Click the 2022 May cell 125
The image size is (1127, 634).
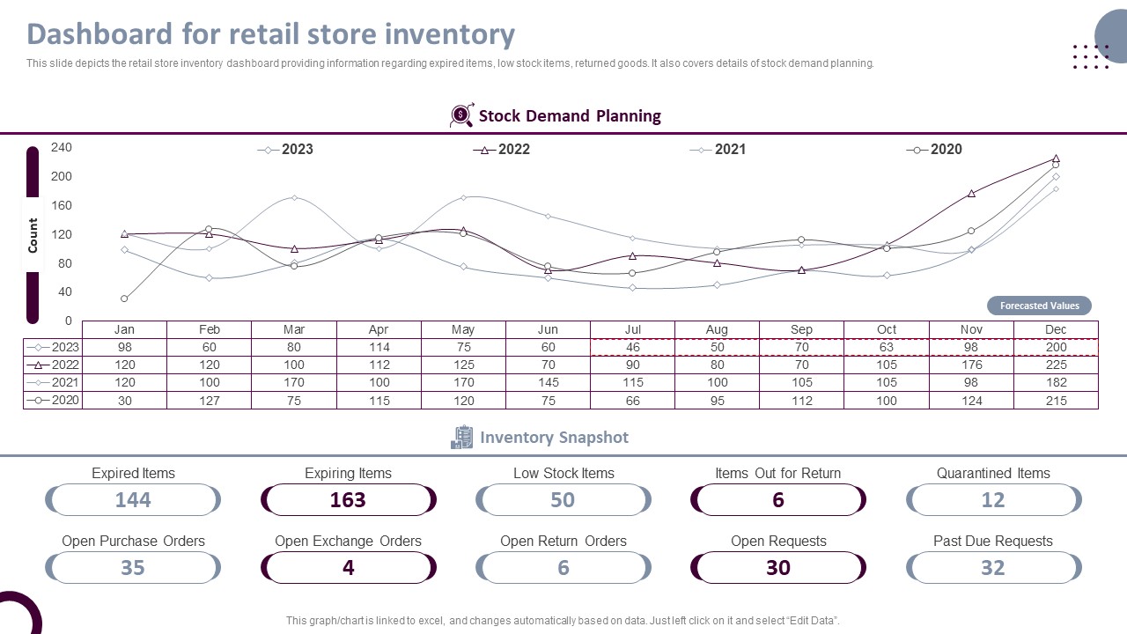(463, 365)
